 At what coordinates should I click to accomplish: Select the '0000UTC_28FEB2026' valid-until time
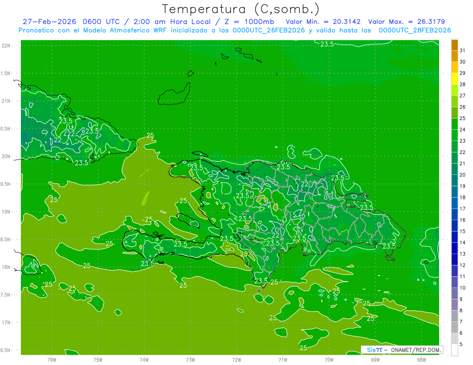(x=415, y=30)
